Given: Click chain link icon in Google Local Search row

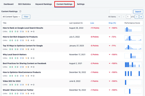Looking at the screenshot, I should (x=32, y=31).
